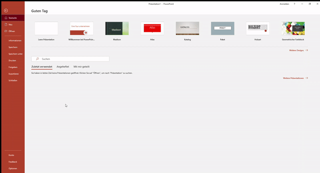Screen dimensions: 320x173
Task: Open Weitere Präsentationen link
Action: point(293,78)
